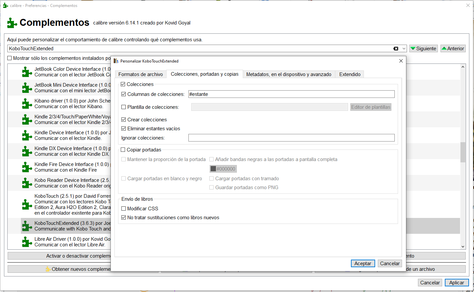Screen dimensions: 474x292
Task: Click the large Complementos puzzle icon
Action: pos(12,23)
